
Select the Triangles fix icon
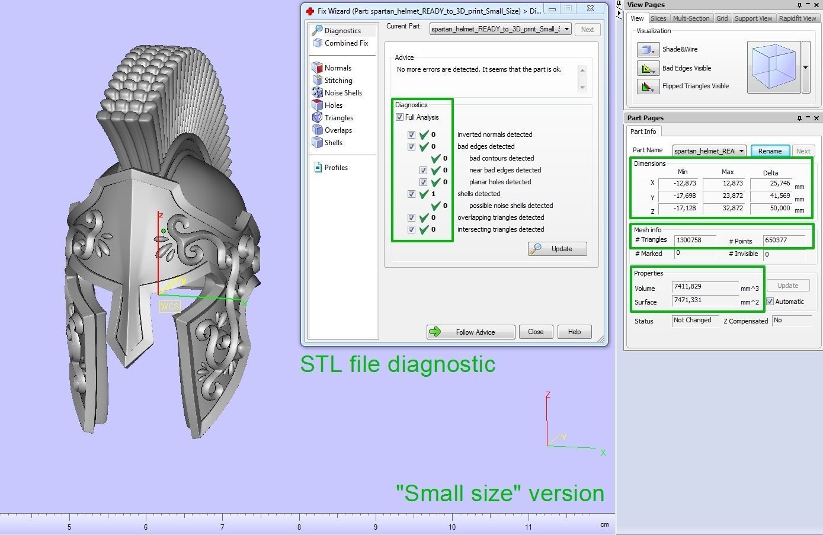[318, 117]
